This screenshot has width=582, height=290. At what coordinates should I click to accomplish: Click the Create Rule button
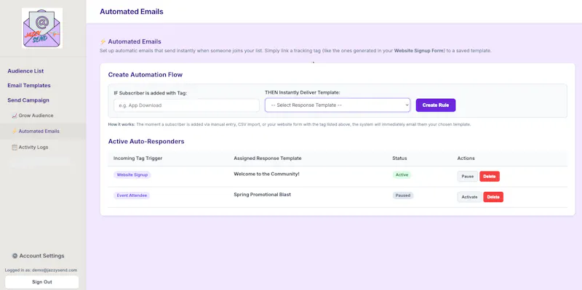pyautogui.click(x=435, y=105)
